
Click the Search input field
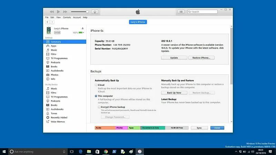(x=203, y=12)
